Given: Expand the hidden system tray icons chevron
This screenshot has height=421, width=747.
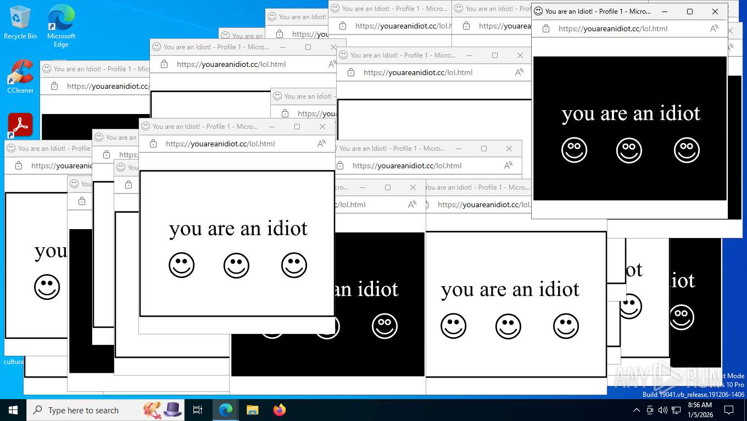Looking at the screenshot, I should click(636, 410).
